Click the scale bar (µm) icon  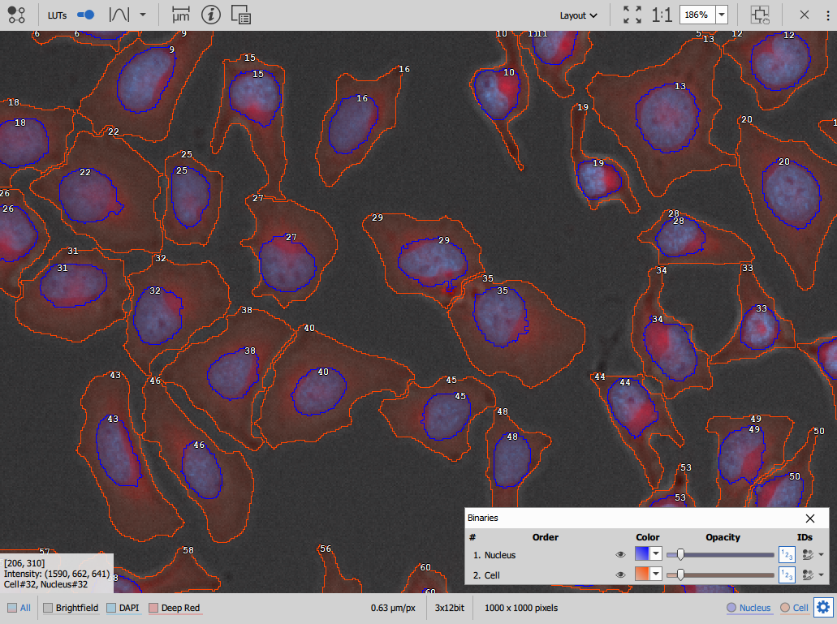(x=181, y=15)
